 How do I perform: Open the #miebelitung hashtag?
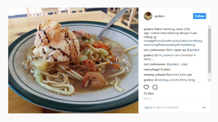coord(186,45)
